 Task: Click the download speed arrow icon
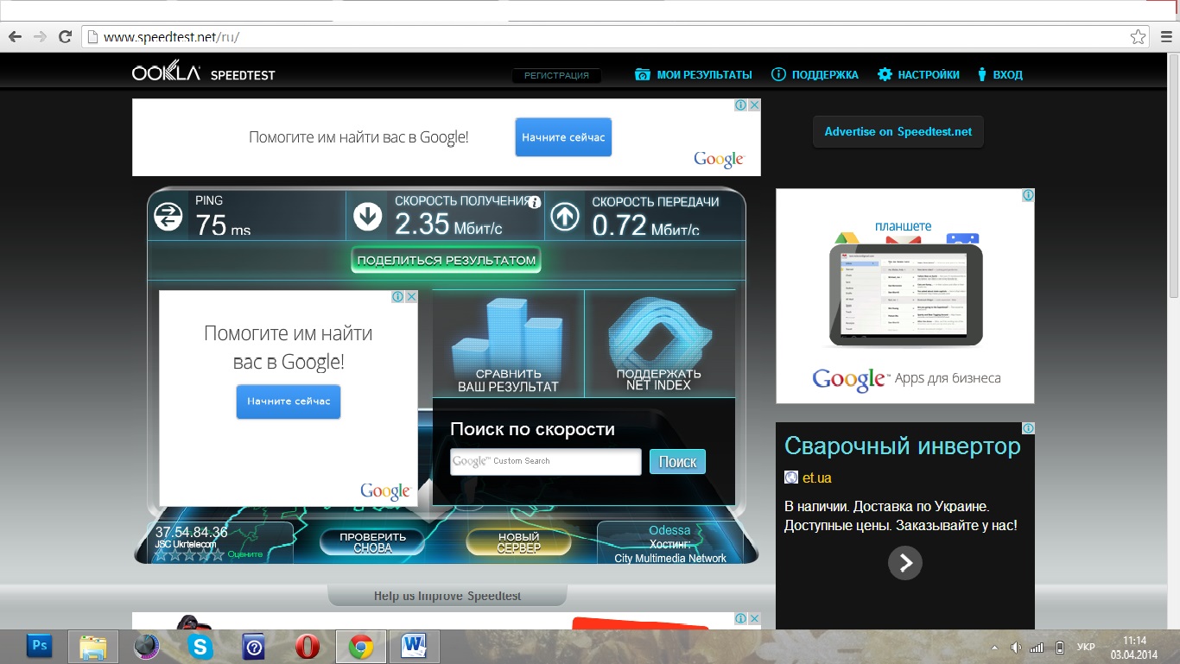pyautogui.click(x=367, y=217)
